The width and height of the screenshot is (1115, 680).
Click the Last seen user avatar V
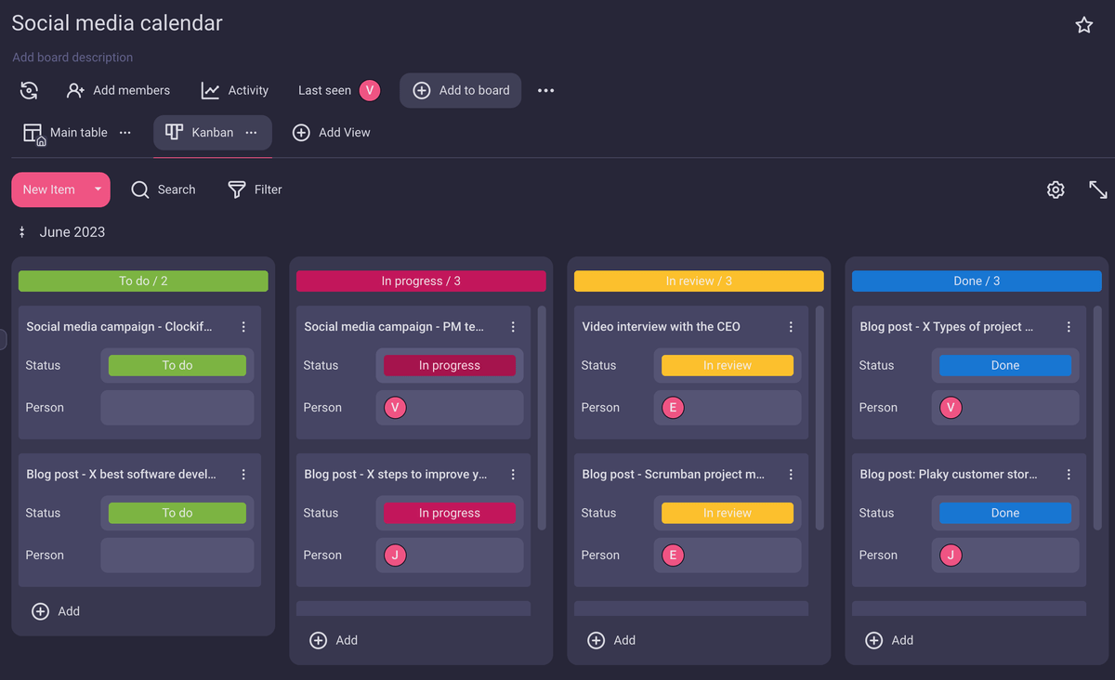[370, 90]
